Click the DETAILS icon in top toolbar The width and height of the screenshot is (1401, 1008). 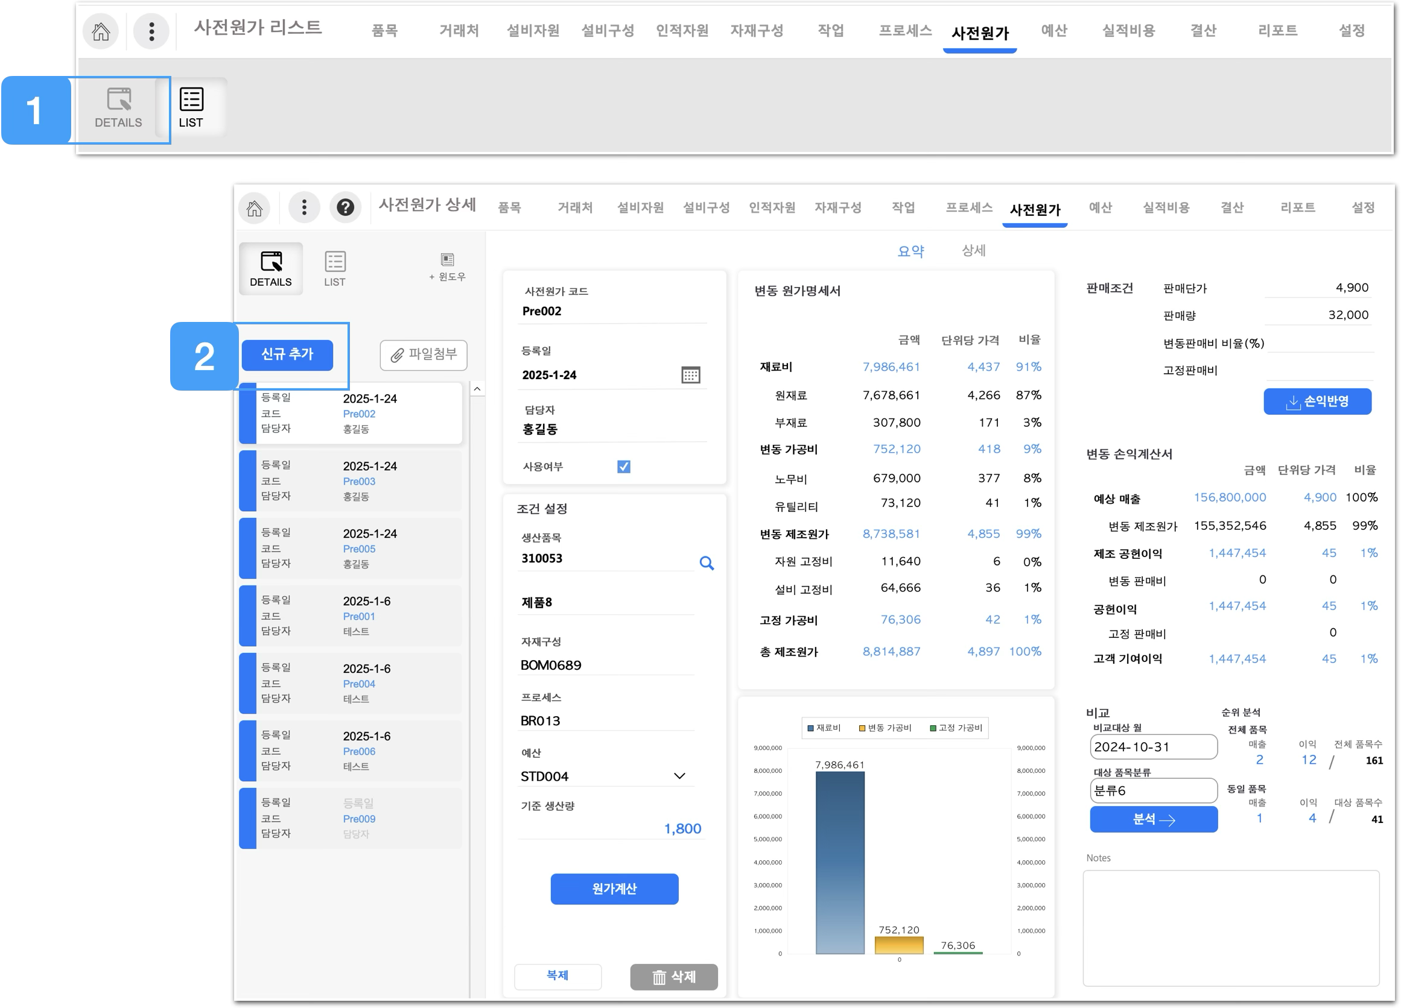pyautogui.click(x=118, y=108)
